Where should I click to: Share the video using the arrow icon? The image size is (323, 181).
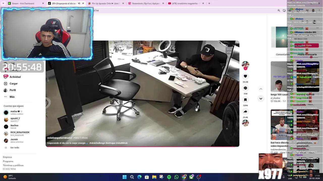coord(245,112)
